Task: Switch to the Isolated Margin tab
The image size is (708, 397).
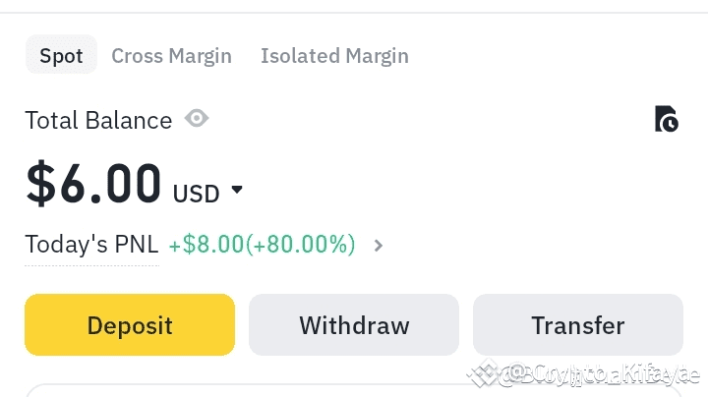Action: 334,56
